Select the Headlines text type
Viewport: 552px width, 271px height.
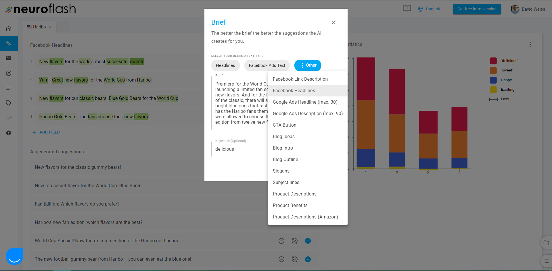(225, 65)
